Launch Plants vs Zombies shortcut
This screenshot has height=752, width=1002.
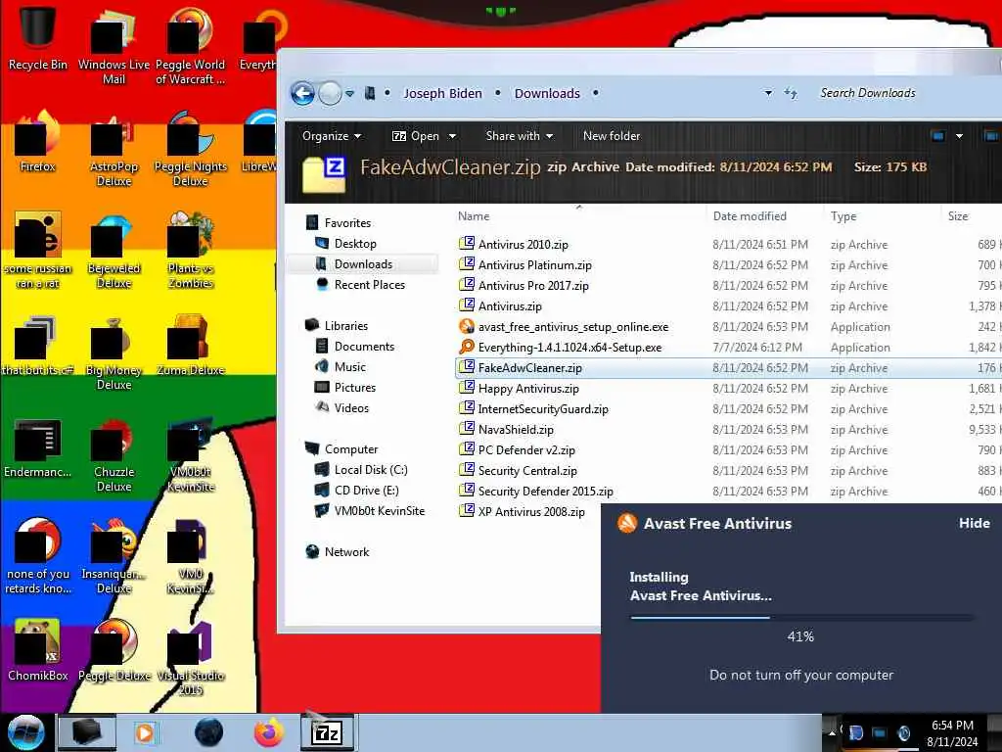pyautogui.click(x=191, y=251)
